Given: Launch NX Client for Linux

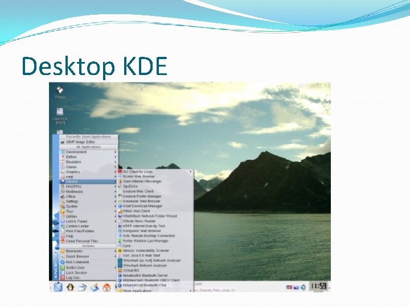Looking at the screenshot, I should (x=155, y=172).
